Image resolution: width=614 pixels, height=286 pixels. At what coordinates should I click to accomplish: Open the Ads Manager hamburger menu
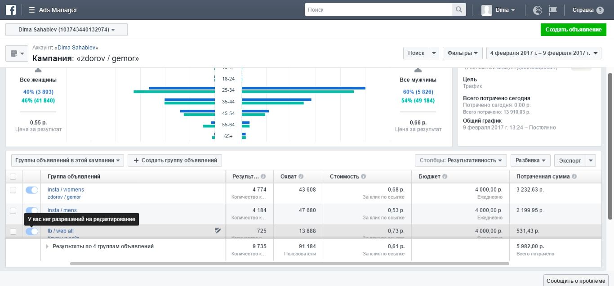click(32, 10)
